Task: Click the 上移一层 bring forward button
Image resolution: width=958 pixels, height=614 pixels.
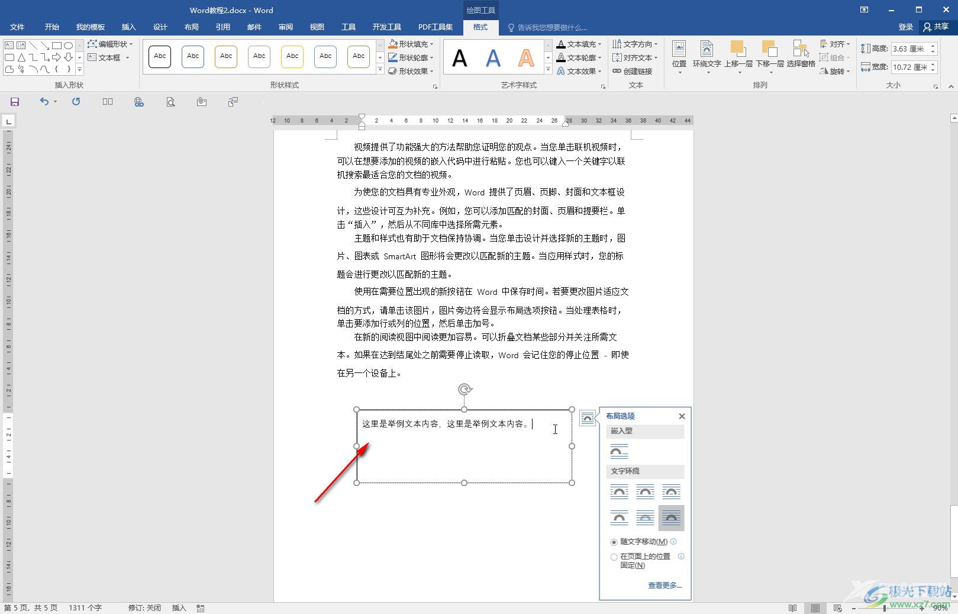Action: coord(738,57)
